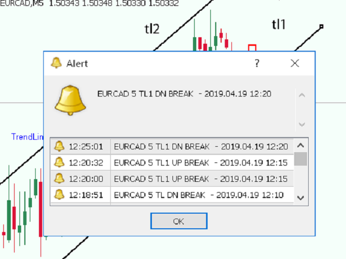This screenshot has width=346, height=259.
Task: Click the alert list scrollbar thumb
Action: tap(301, 159)
